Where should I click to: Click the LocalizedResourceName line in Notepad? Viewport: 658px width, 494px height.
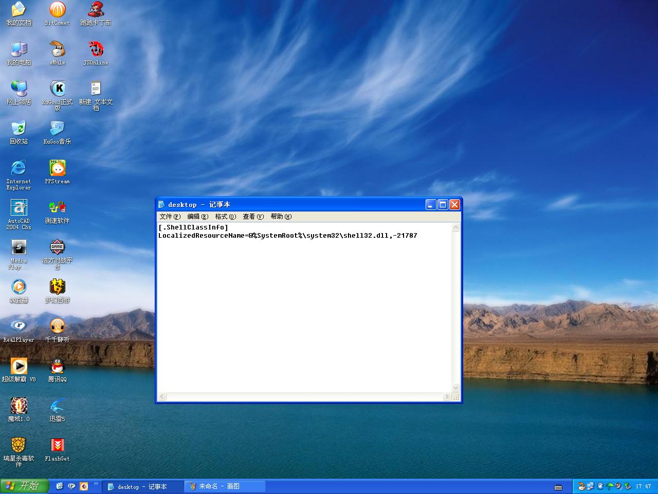(x=288, y=236)
